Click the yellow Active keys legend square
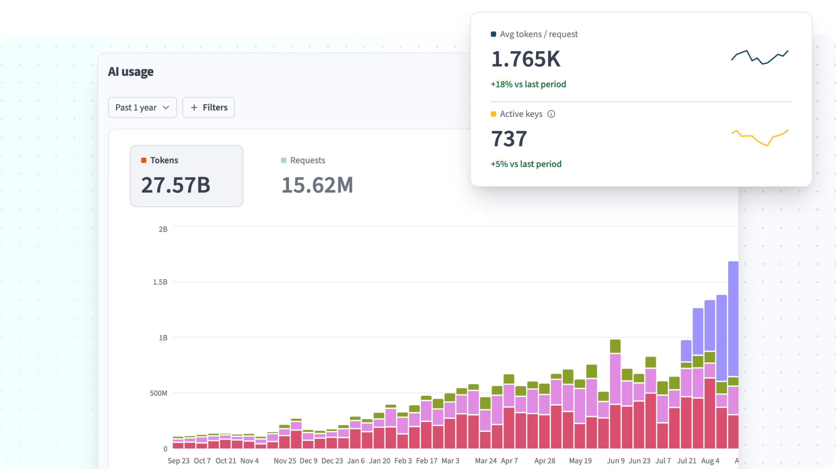Viewport: 836px width, 469px height. (x=494, y=114)
